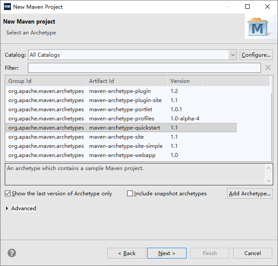Click version 1.0.1 cell
Viewport: 278px width, 266px height.
tap(176, 109)
